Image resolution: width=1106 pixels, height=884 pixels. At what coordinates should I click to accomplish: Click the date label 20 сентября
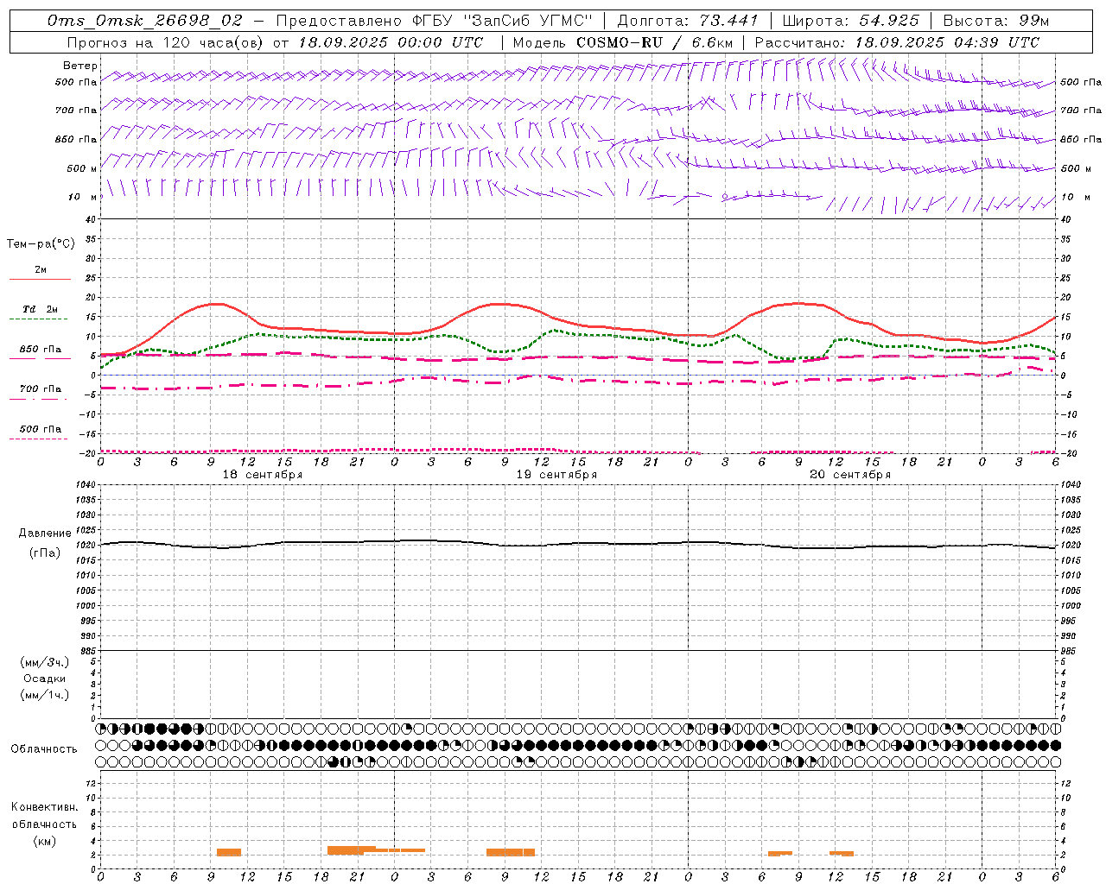(850, 475)
